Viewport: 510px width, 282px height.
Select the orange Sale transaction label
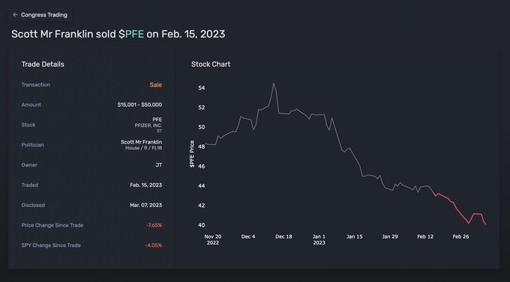156,85
